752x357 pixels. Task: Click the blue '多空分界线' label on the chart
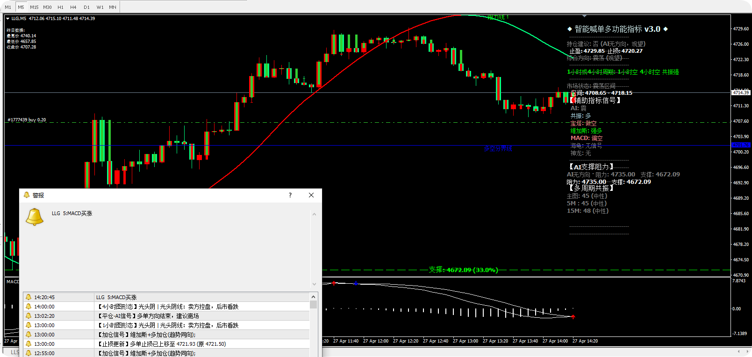pyautogui.click(x=498, y=148)
